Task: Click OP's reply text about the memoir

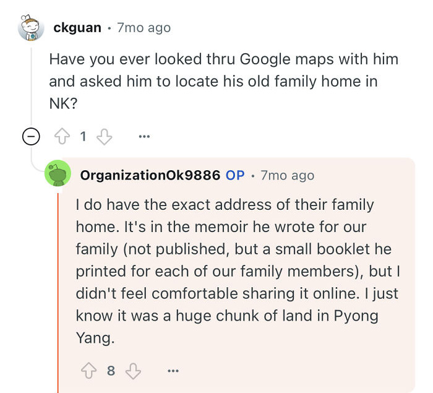Action: coord(238,271)
